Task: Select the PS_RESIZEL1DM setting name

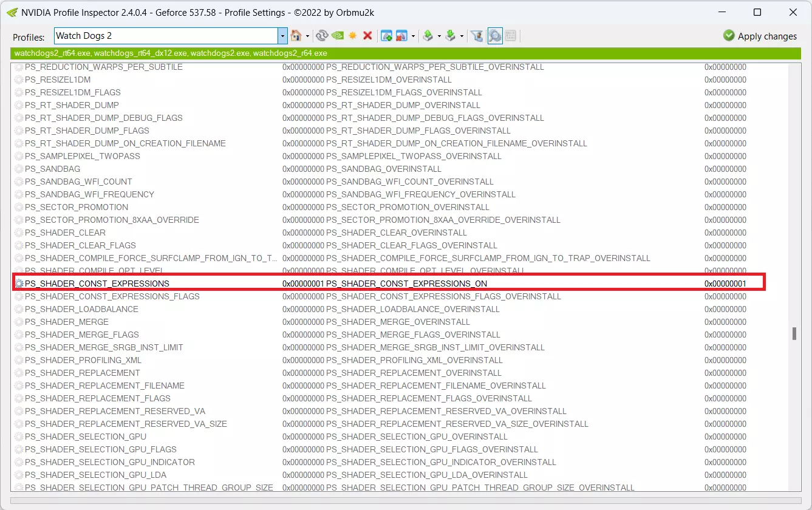Action: [x=58, y=80]
